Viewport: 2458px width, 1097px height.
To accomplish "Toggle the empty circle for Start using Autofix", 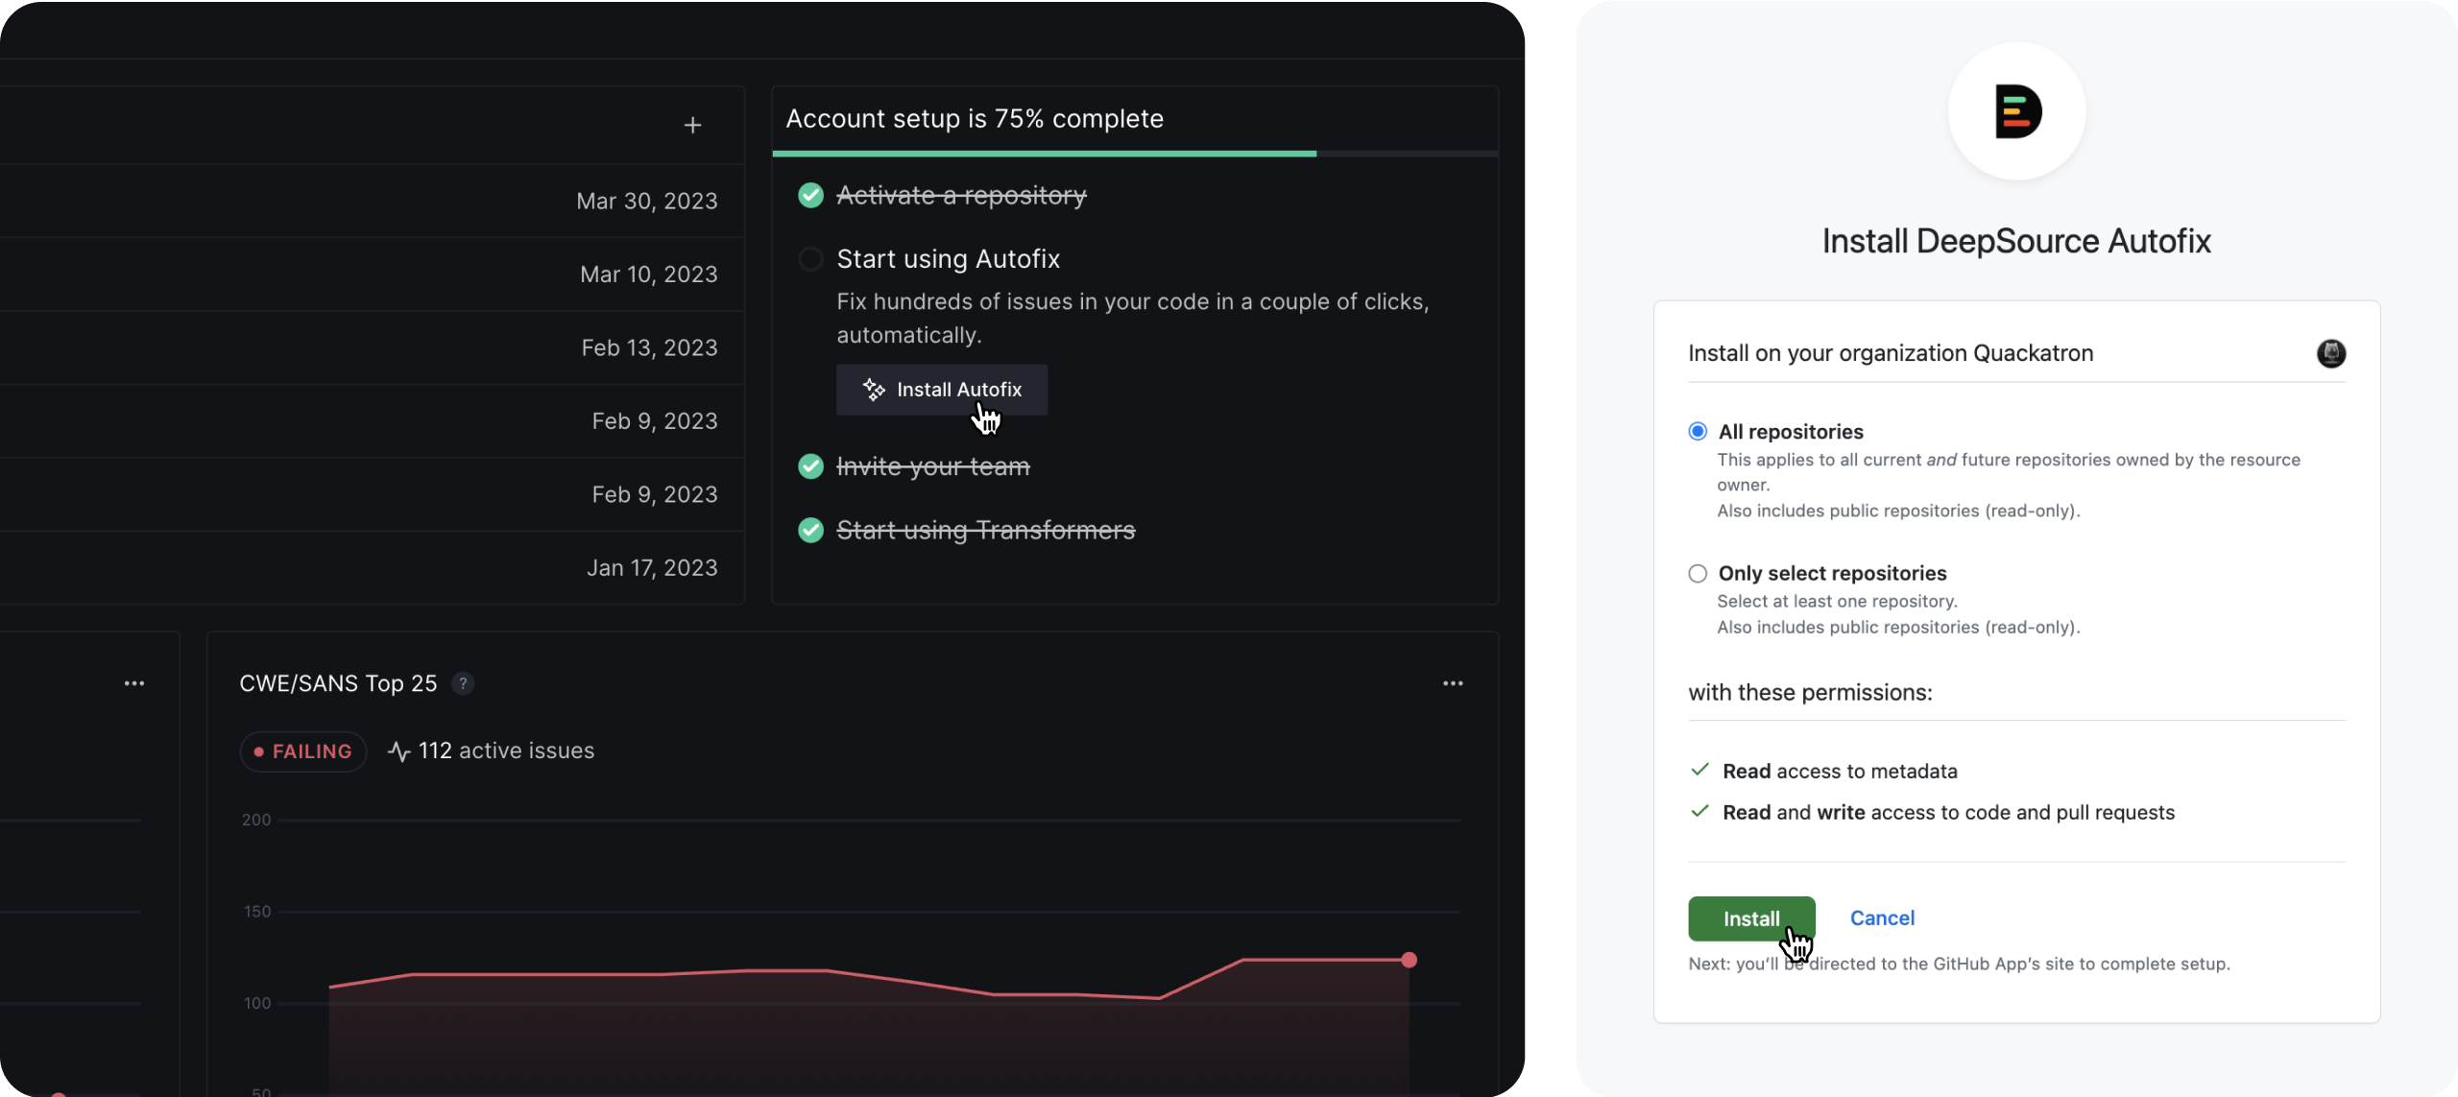I will click(x=810, y=259).
